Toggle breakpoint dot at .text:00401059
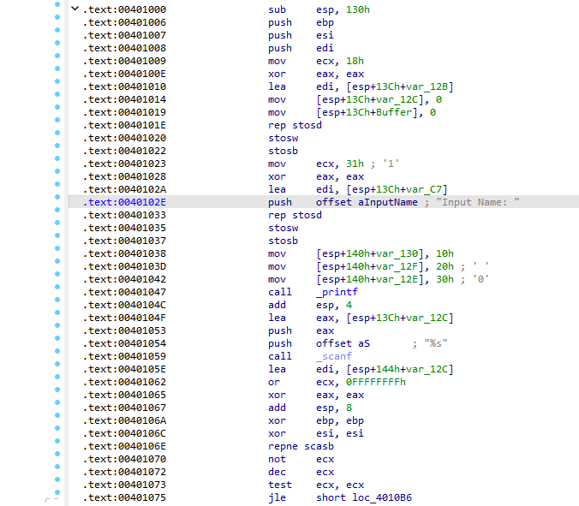The width and height of the screenshot is (579, 506). pyautogui.click(x=57, y=351)
